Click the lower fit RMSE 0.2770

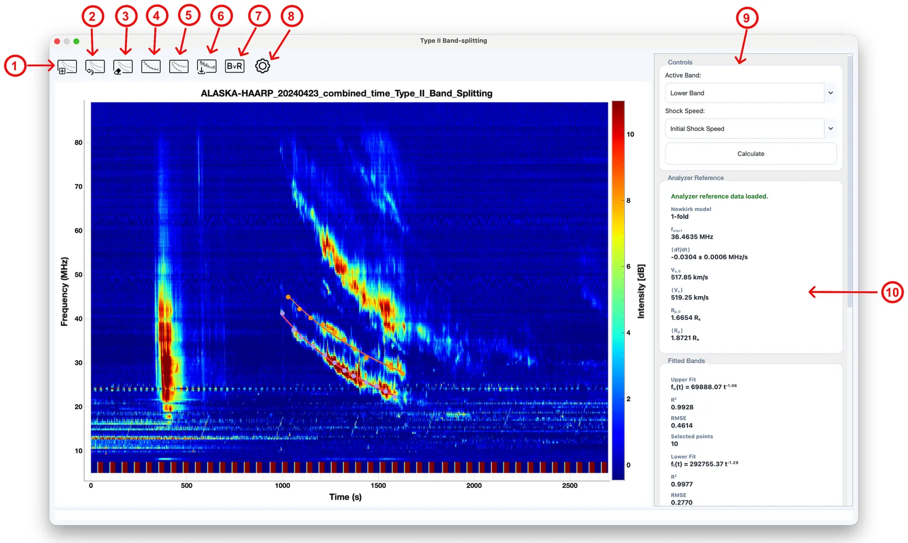[x=682, y=503]
